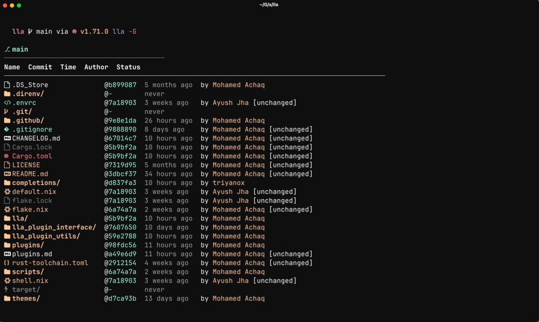Screen dimensions: 539x322
Task: Click the ~/G/s/lla title in the titlebar
Action: pyautogui.click(x=268, y=4)
